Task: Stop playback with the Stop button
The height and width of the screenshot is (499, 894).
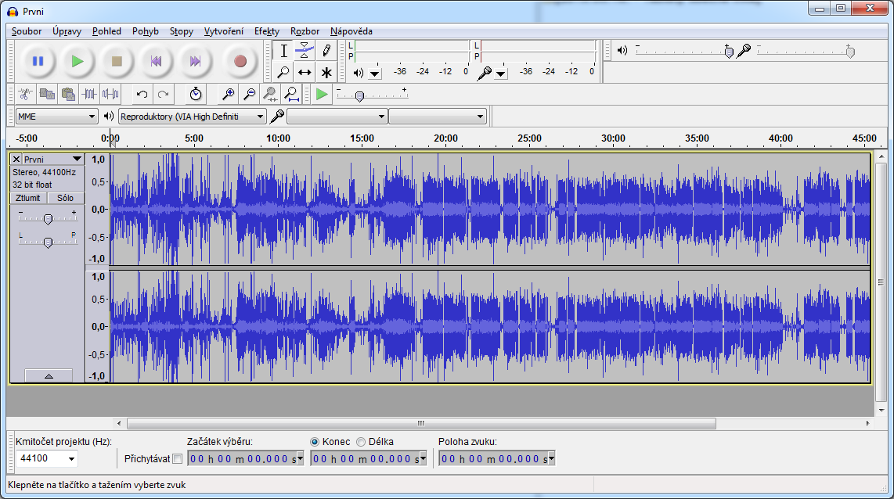Action: (x=117, y=61)
